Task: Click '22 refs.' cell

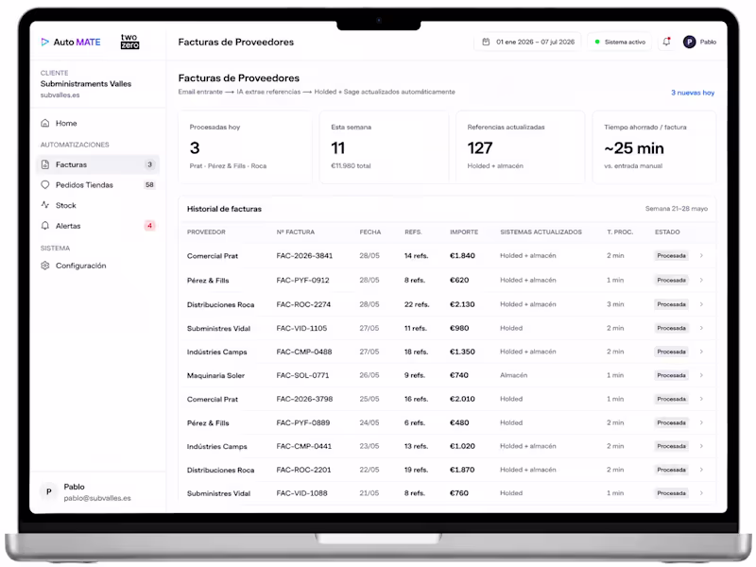Action: click(x=417, y=304)
